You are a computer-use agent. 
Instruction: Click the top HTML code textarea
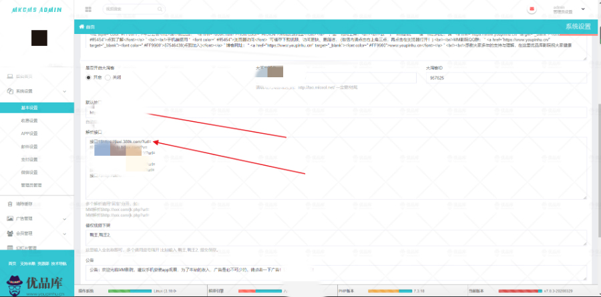336,48
